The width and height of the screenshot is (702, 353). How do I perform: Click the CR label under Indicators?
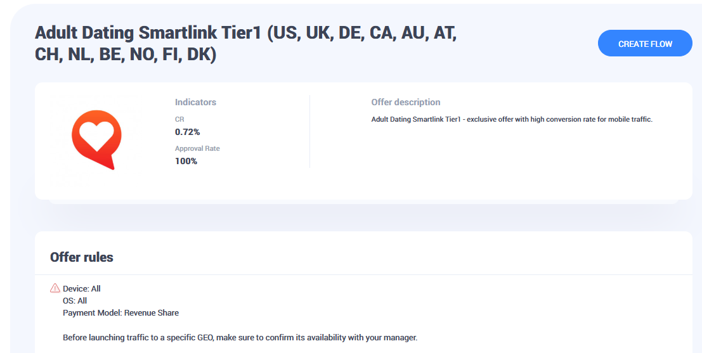click(x=179, y=119)
